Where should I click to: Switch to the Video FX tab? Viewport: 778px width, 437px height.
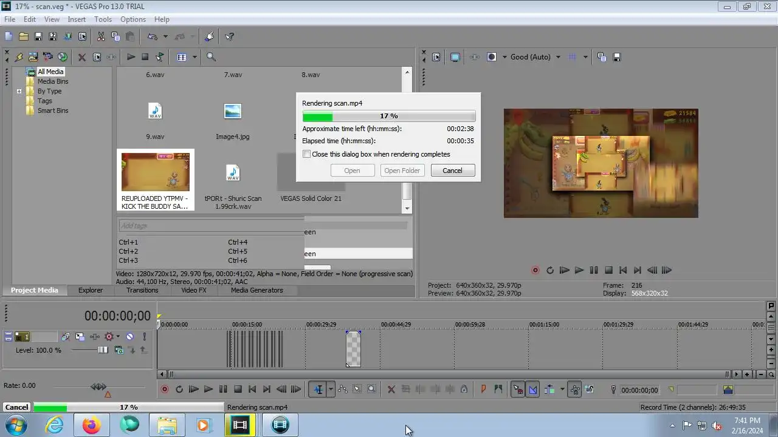pyautogui.click(x=194, y=290)
